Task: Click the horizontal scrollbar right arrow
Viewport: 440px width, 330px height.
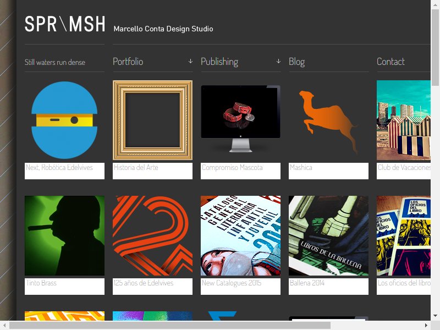Action: coord(426,326)
